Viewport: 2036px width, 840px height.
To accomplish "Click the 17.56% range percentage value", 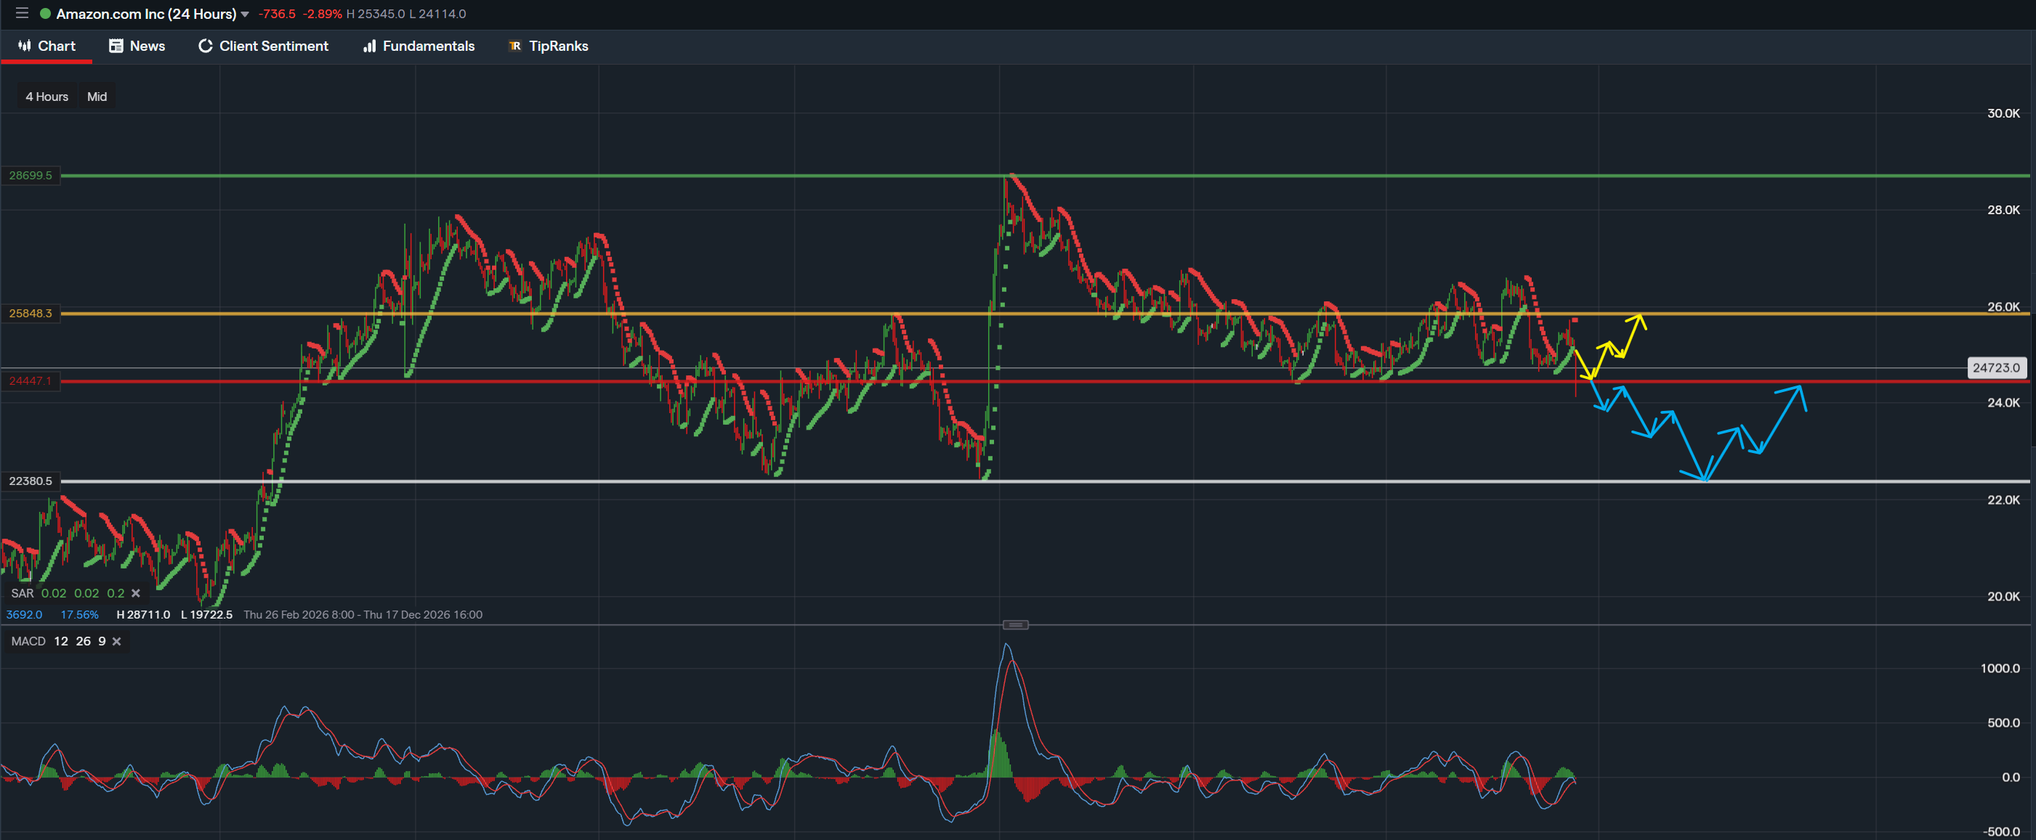I will pos(80,614).
